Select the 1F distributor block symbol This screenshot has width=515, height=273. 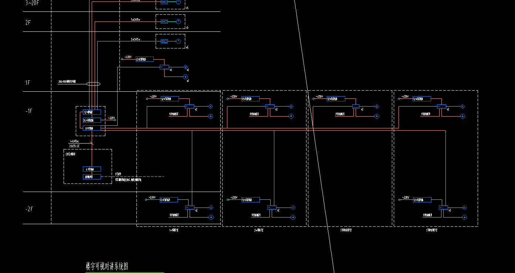pos(165,67)
